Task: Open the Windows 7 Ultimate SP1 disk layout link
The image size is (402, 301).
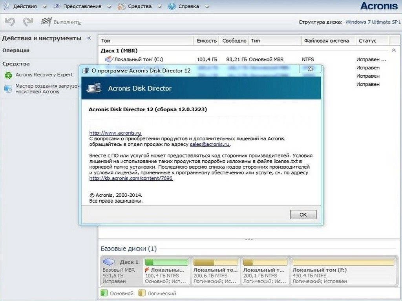Action: 373,22
